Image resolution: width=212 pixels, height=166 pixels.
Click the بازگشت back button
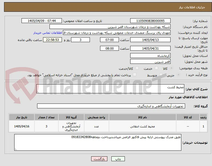point(99,159)
